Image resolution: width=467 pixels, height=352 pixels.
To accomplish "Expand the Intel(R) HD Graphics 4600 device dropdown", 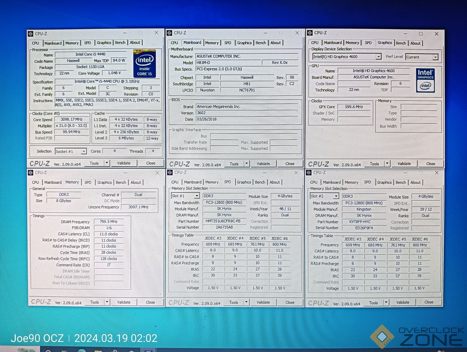I will click(378, 57).
